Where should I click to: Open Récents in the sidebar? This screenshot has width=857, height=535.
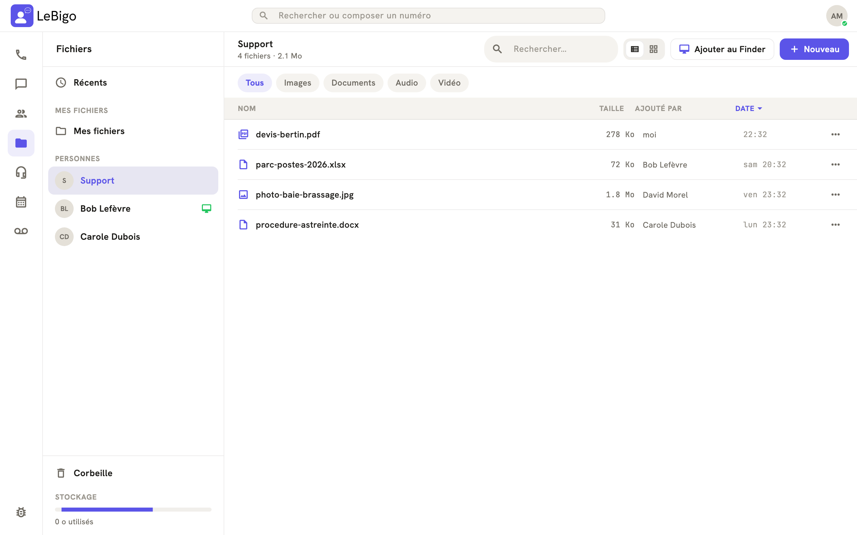pos(133,83)
